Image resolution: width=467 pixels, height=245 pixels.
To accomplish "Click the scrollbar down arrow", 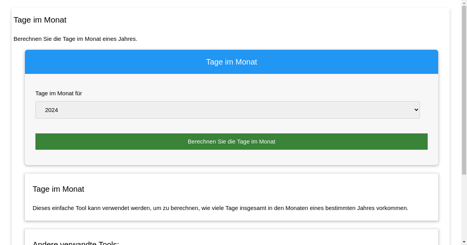I will coord(464,242).
